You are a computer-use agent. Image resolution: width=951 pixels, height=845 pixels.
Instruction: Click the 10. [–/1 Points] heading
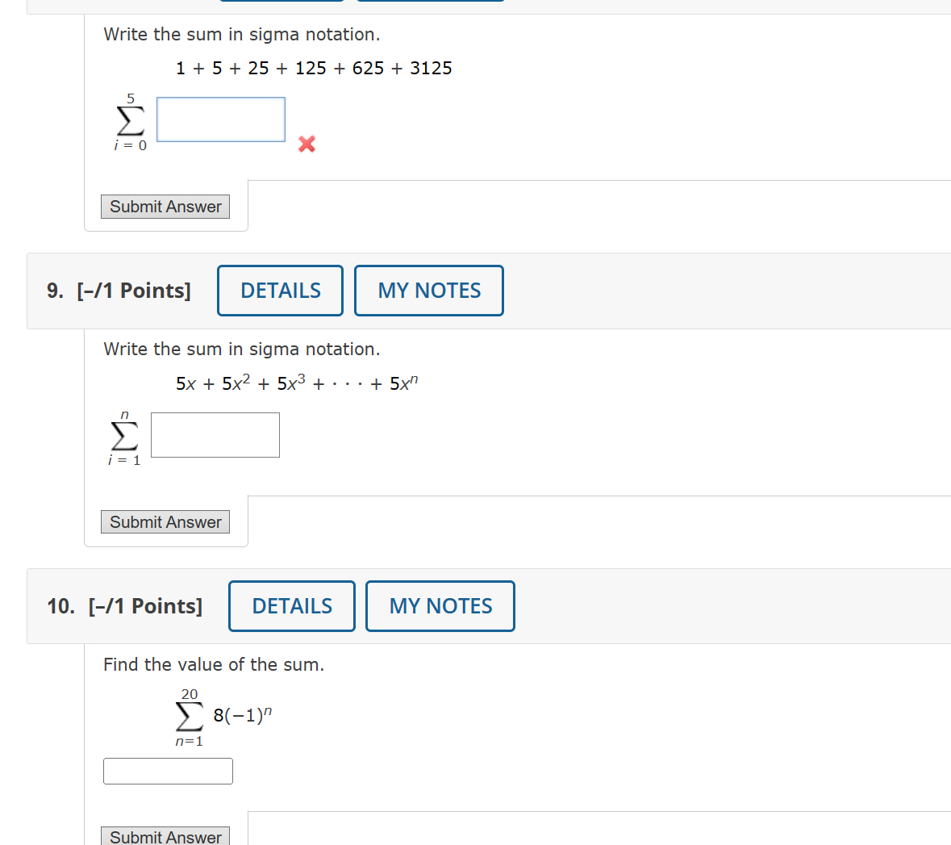pyautogui.click(x=124, y=605)
